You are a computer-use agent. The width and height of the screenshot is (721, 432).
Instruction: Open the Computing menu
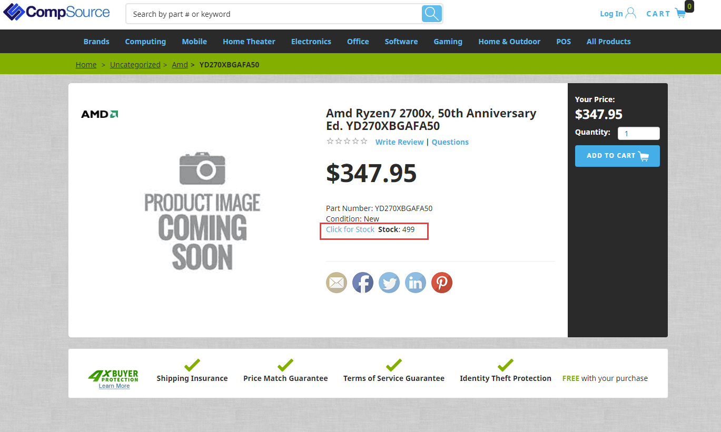pyautogui.click(x=145, y=42)
